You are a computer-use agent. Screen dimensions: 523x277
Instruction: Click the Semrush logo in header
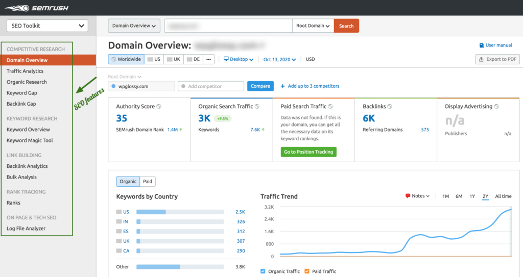point(36,8)
